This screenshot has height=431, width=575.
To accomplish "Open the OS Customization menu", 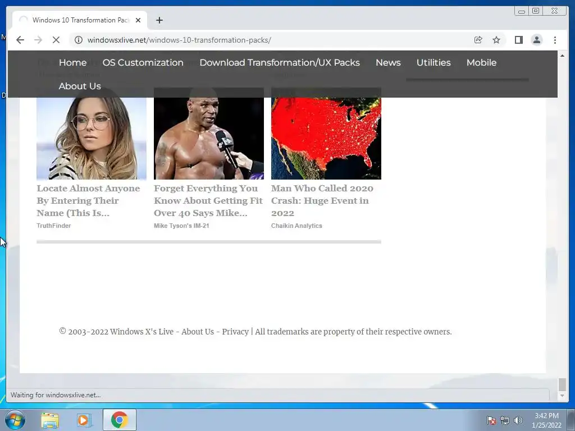I will [143, 63].
